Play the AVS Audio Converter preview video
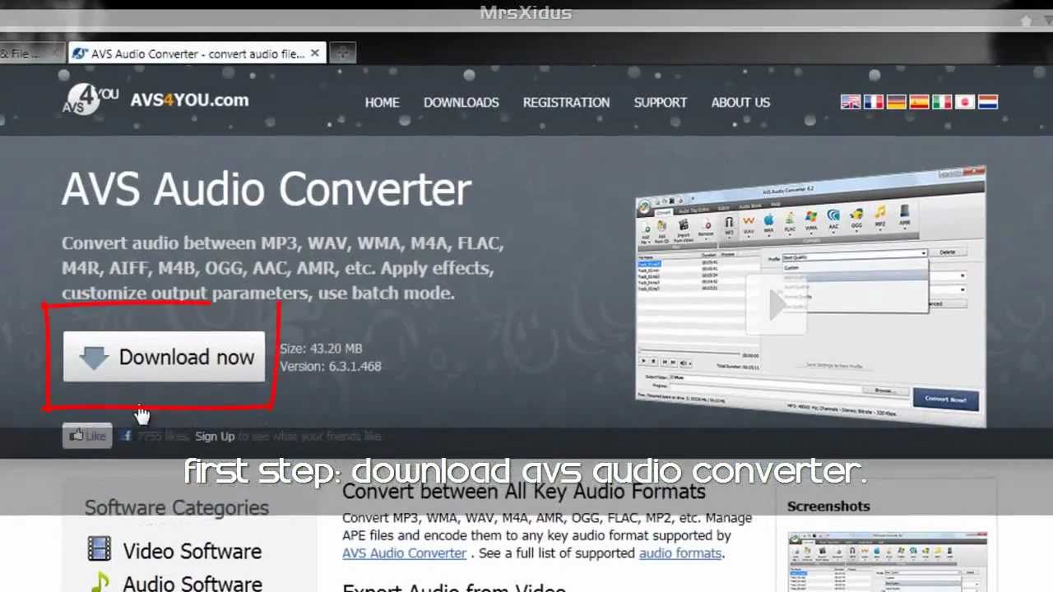 (x=777, y=305)
